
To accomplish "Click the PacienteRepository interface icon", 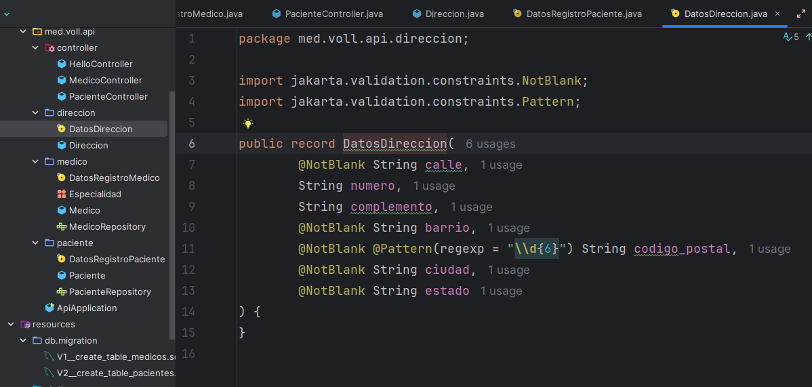I will click(x=61, y=291).
